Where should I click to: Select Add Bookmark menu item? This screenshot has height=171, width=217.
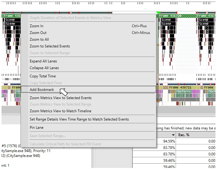89,90
